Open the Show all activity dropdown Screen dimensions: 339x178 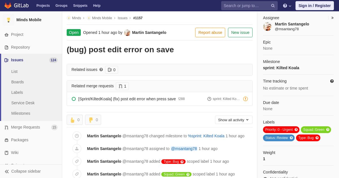[x=234, y=120]
